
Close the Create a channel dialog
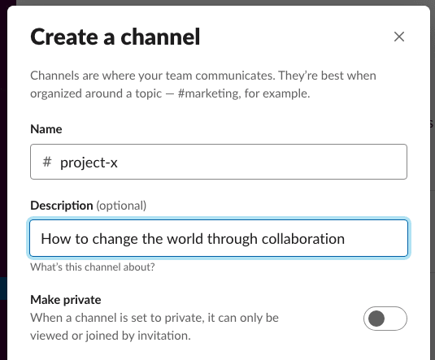pyautogui.click(x=399, y=37)
